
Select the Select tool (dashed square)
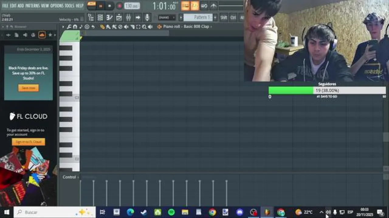(138, 27)
